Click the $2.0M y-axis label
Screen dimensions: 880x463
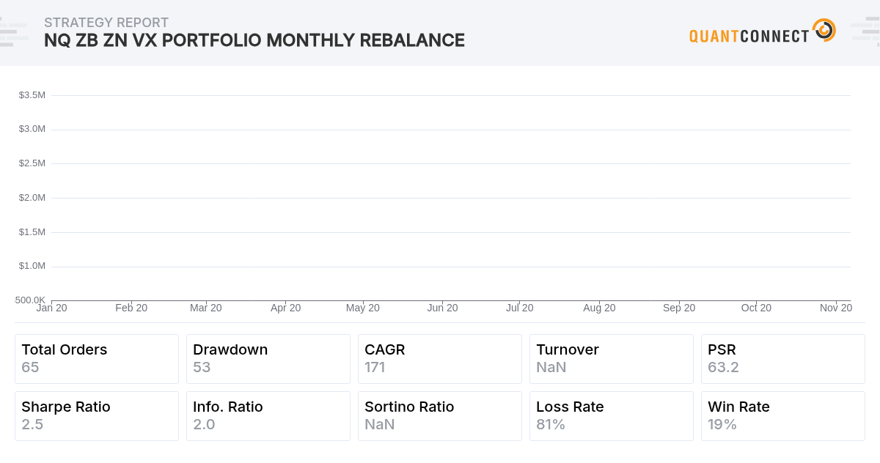[x=32, y=197]
